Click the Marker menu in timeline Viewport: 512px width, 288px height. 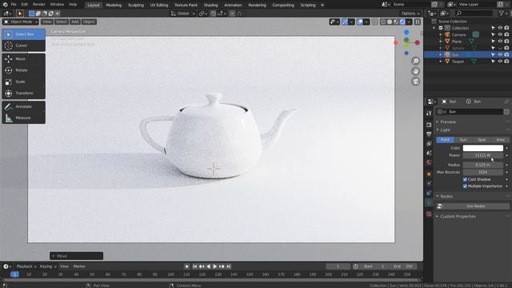coord(79,266)
